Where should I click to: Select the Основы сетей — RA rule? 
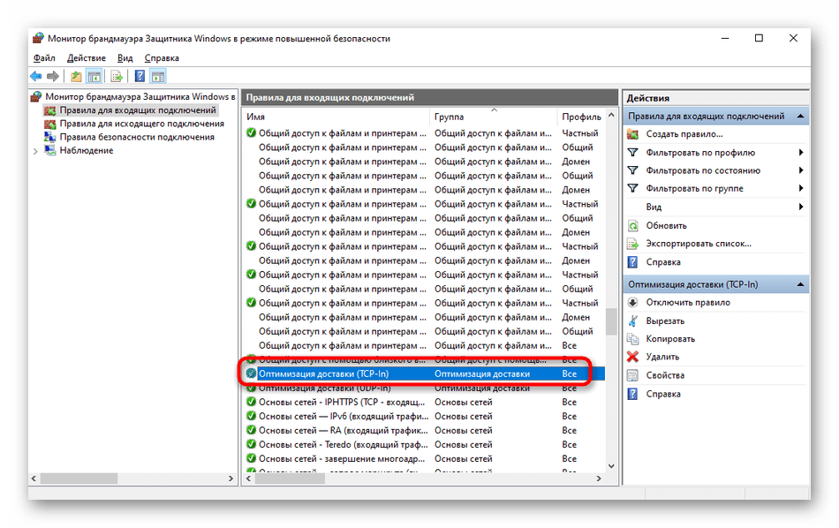[x=424, y=431]
